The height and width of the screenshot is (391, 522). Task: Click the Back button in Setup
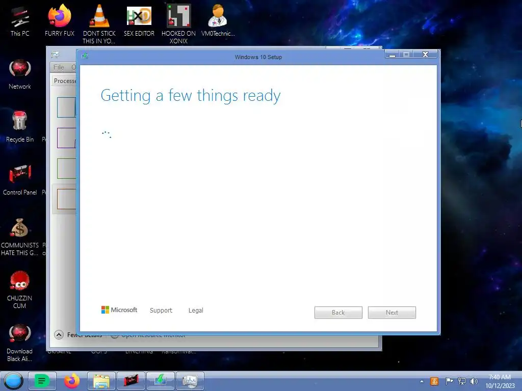[338, 313]
